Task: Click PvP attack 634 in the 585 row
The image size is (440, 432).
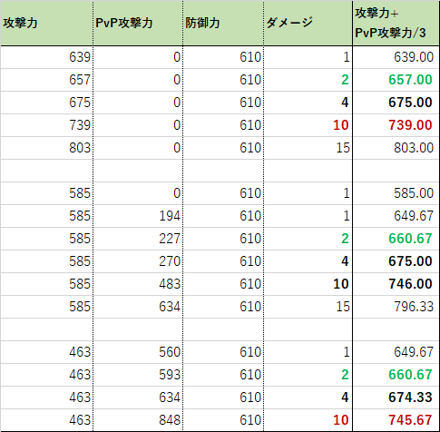Action: (x=138, y=307)
